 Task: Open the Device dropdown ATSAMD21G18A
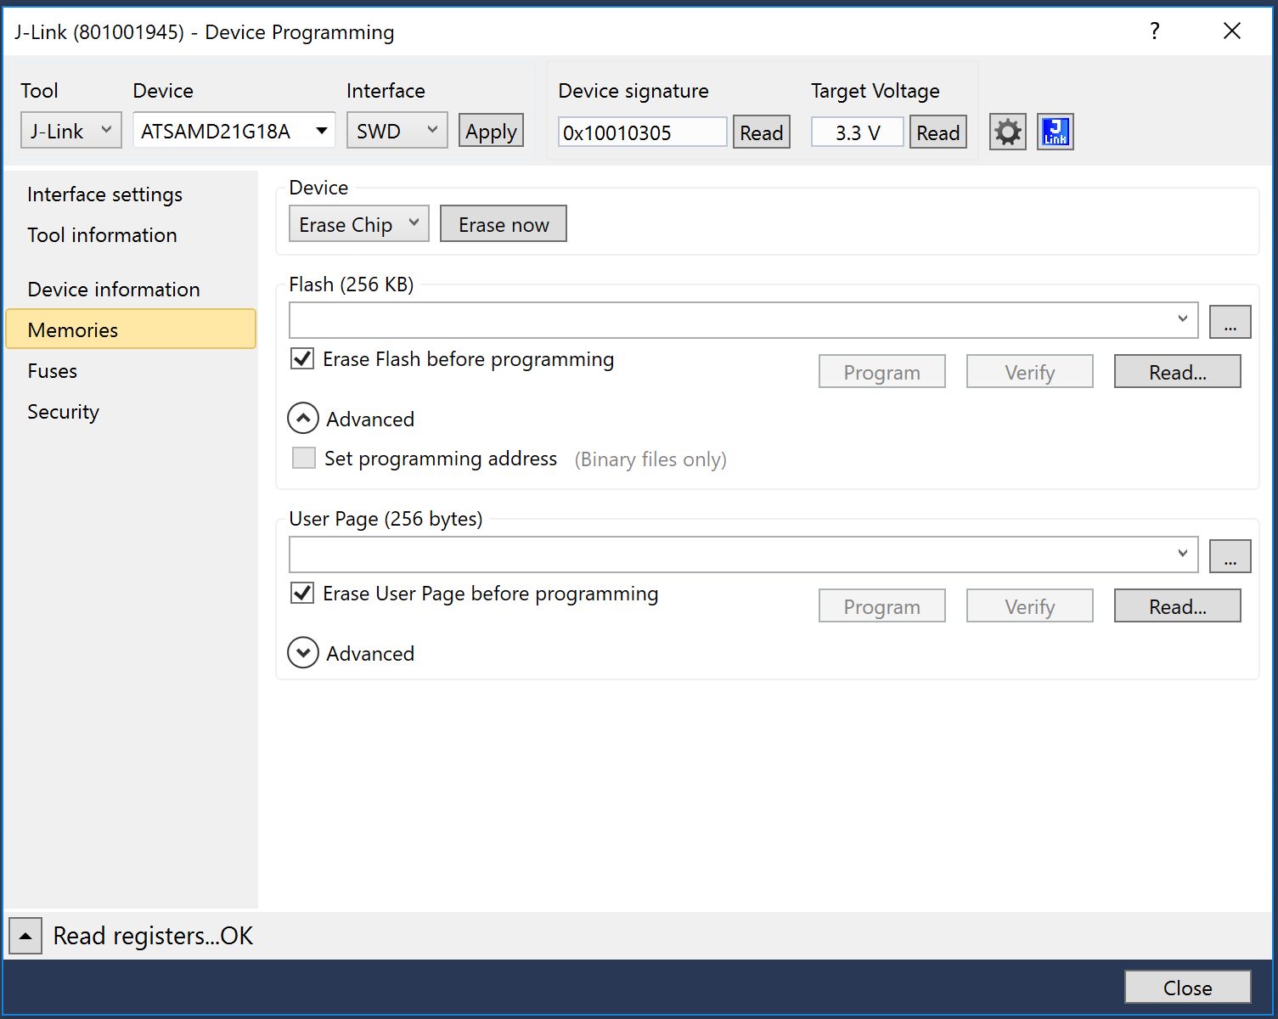tap(234, 131)
